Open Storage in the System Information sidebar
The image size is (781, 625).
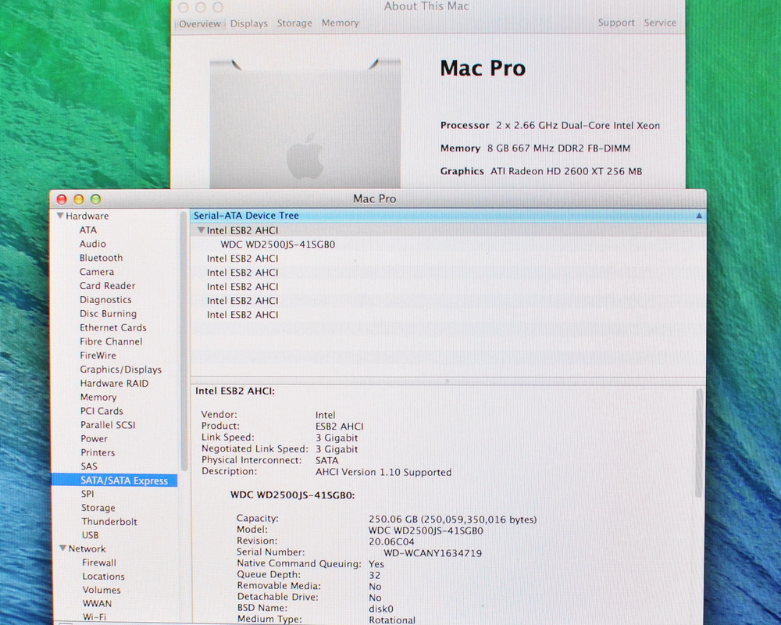pos(98,508)
